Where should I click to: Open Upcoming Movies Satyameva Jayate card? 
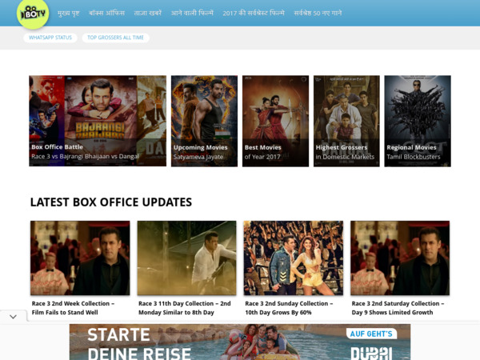204,121
